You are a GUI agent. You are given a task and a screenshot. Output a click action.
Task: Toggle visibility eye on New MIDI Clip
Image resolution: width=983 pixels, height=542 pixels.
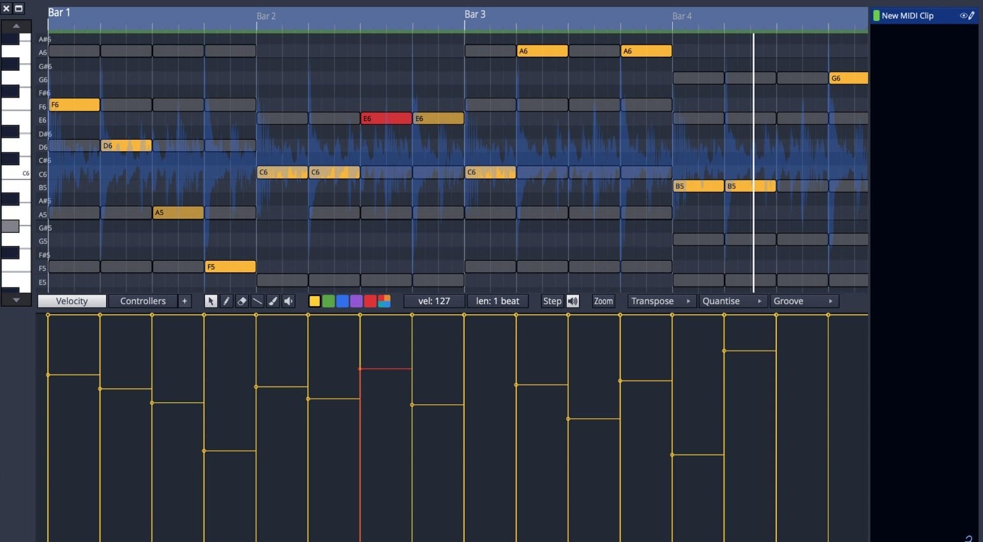(964, 15)
